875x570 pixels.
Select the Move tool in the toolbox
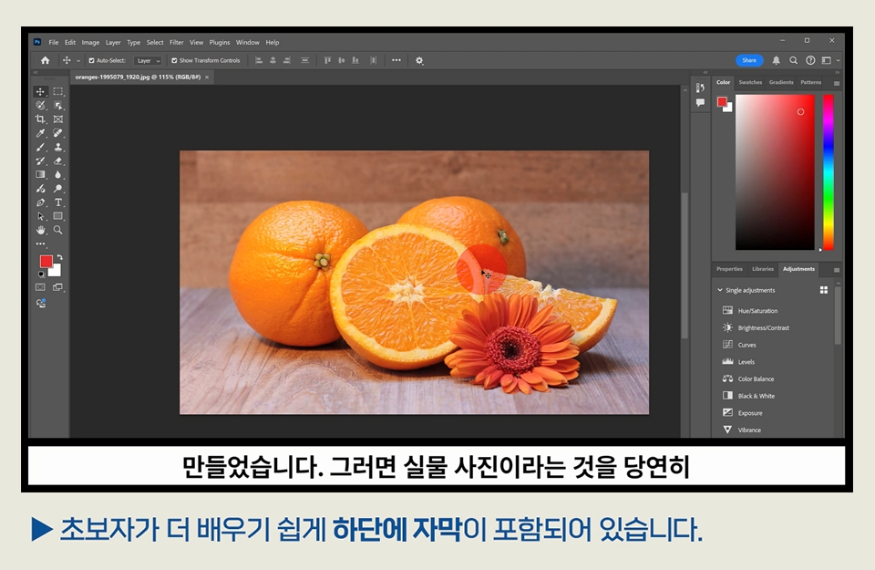[40, 91]
